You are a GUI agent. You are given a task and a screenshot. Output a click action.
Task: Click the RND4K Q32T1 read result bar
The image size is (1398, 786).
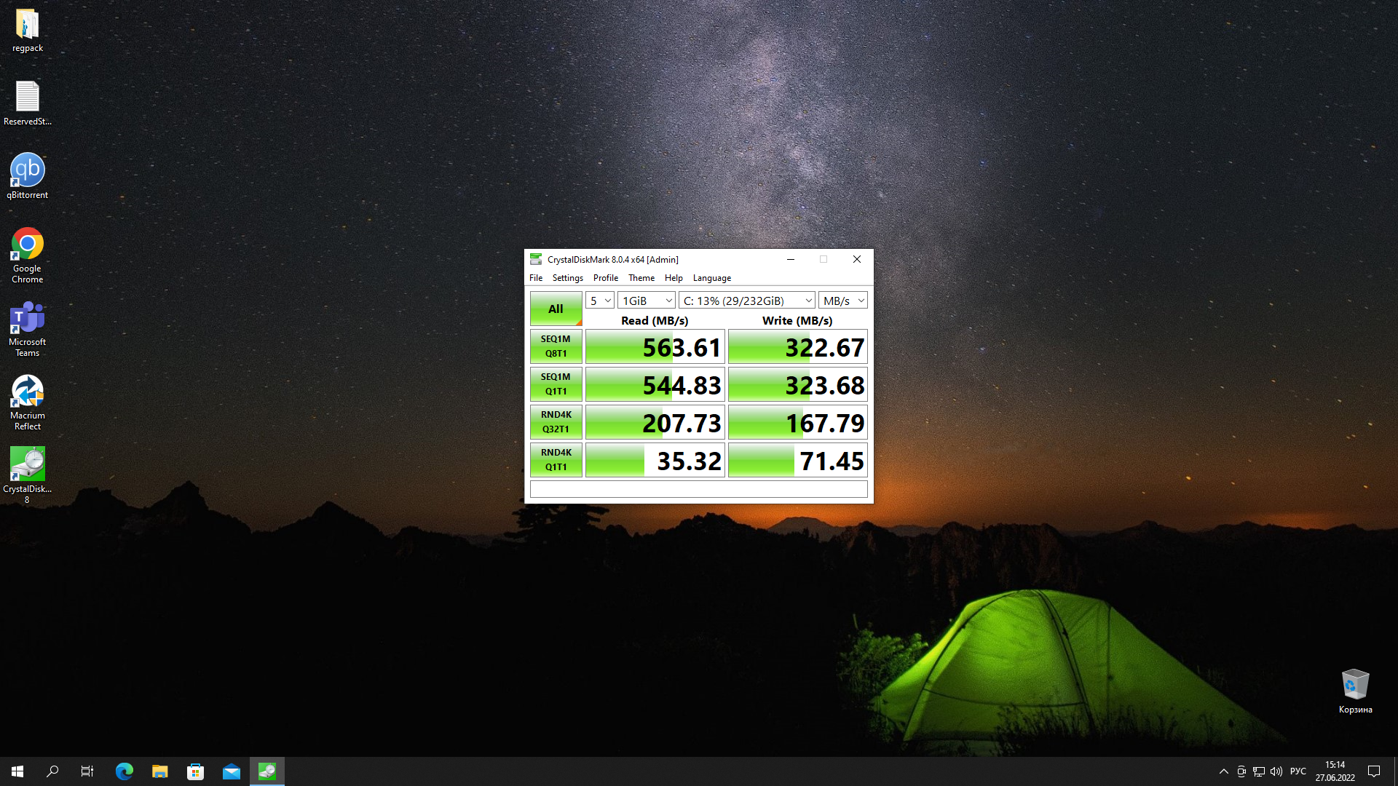[x=655, y=423]
